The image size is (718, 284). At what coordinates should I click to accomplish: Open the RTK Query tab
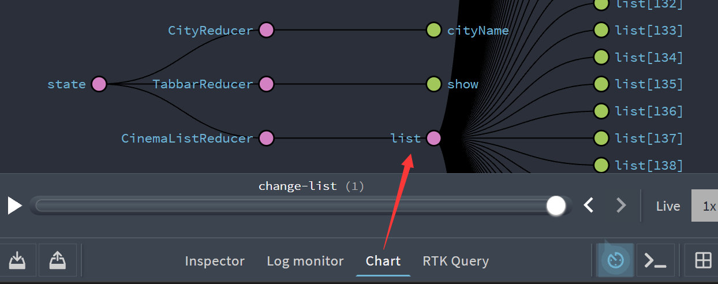coord(455,261)
